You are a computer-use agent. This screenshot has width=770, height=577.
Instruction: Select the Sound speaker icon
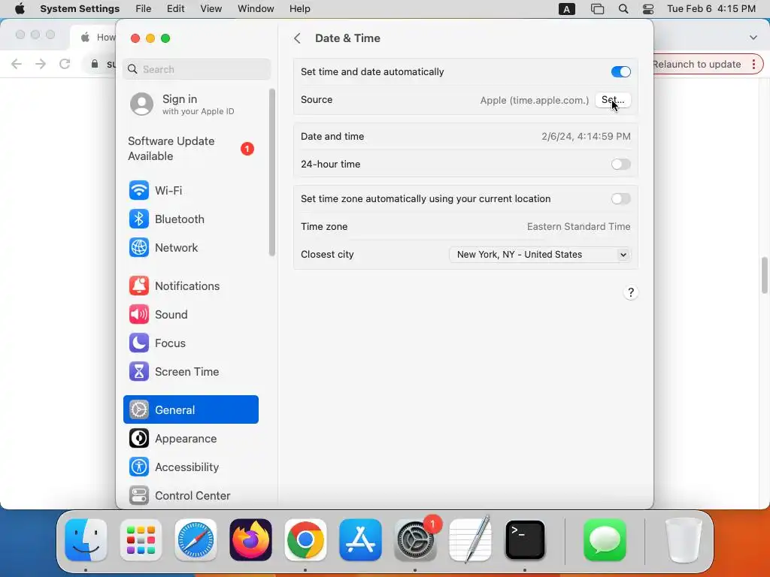(x=139, y=315)
